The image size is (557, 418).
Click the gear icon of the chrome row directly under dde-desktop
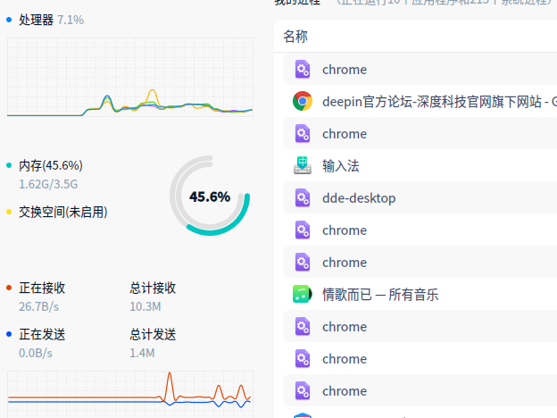(302, 230)
